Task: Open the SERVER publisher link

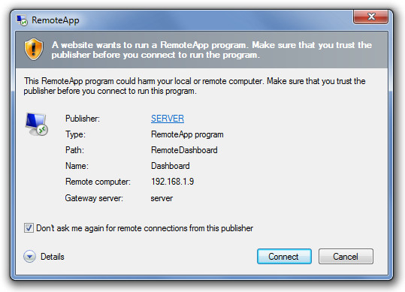Action: (168, 119)
